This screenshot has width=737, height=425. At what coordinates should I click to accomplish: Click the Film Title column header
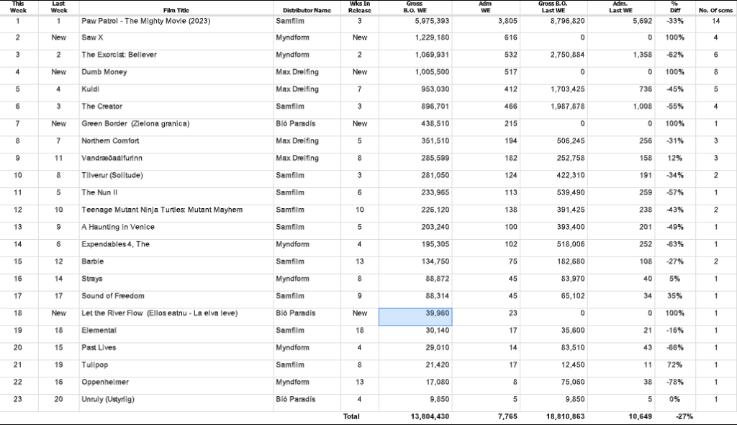(176, 8)
